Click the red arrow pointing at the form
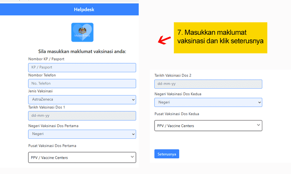Image resolution: width=291 pixels, height=174 pixels. (165, 39)
